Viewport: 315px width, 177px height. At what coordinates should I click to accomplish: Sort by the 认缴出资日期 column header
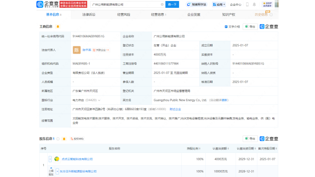(246, 148)
